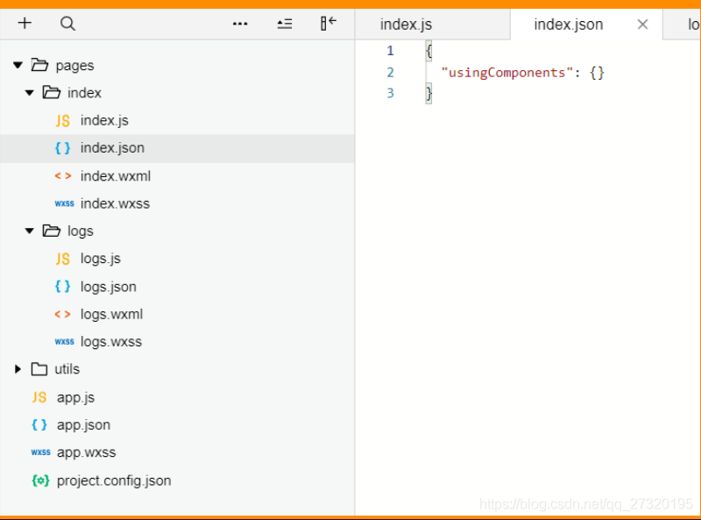The image size is (701, 520).
Task: Click the wxss icon beside app.wxss
Action: (40, 452)
